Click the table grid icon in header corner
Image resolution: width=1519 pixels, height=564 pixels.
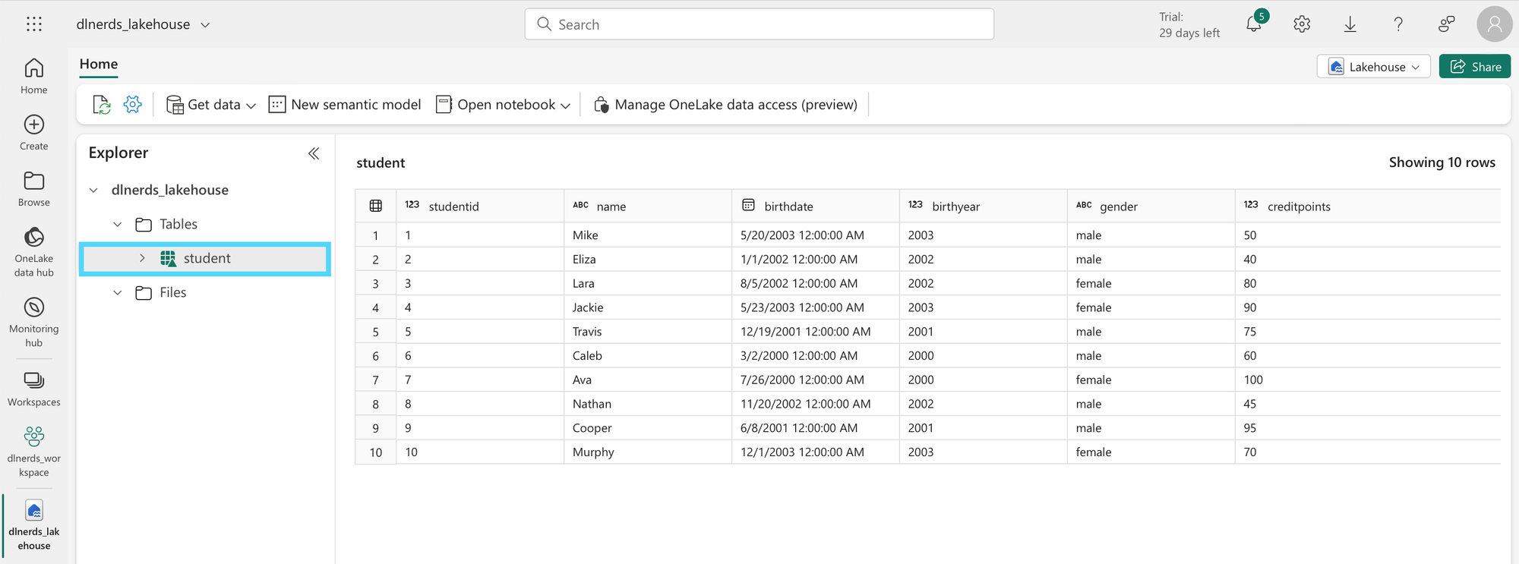pyautogui.click(x=376, y=206)
